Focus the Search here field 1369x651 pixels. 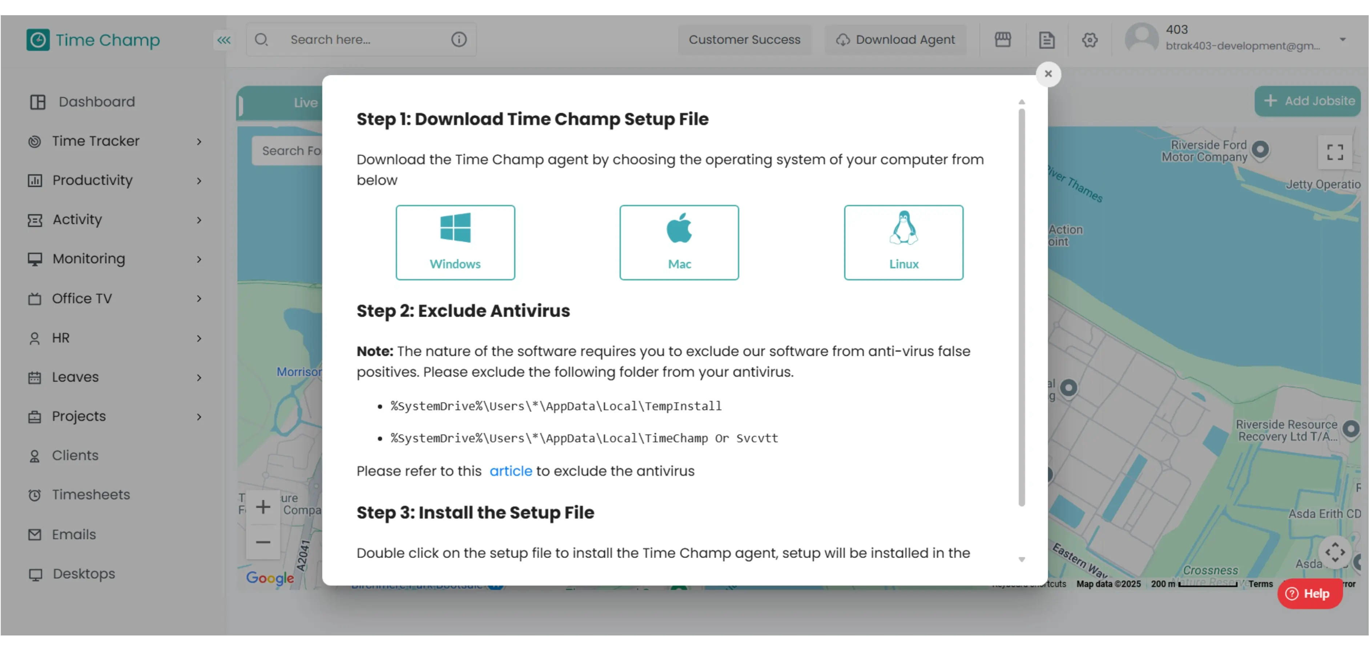[361, 39]
